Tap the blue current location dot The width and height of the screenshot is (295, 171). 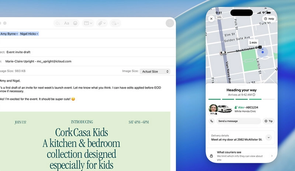[263, 52]
